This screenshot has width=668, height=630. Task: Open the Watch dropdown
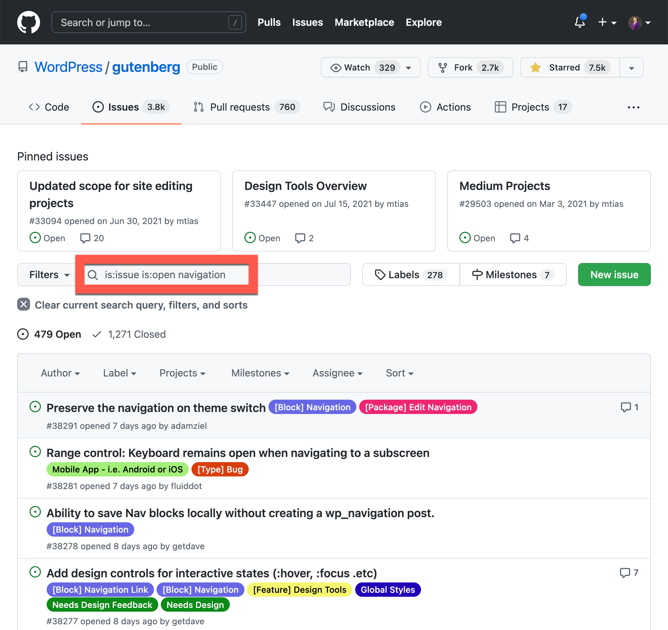click(x=371, y=68)
